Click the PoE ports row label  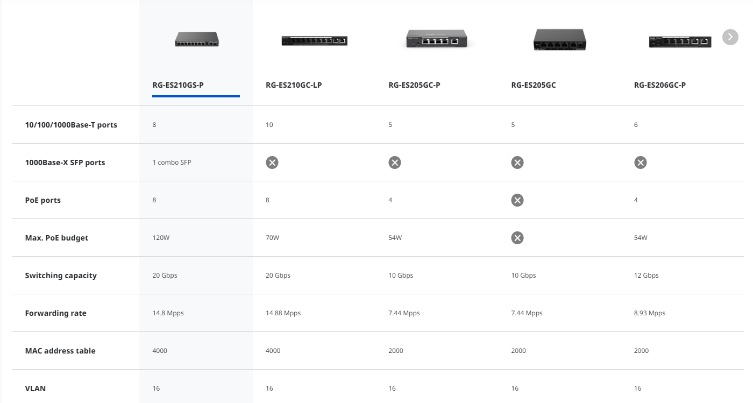[x=43, y=200]
